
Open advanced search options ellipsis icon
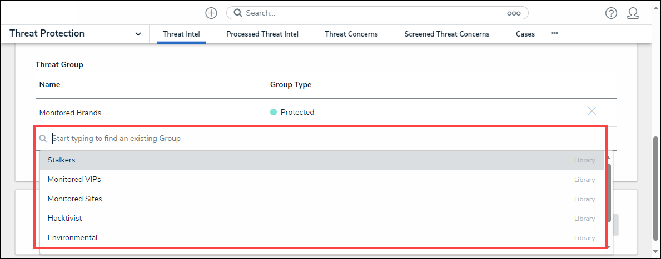point(514,13)
